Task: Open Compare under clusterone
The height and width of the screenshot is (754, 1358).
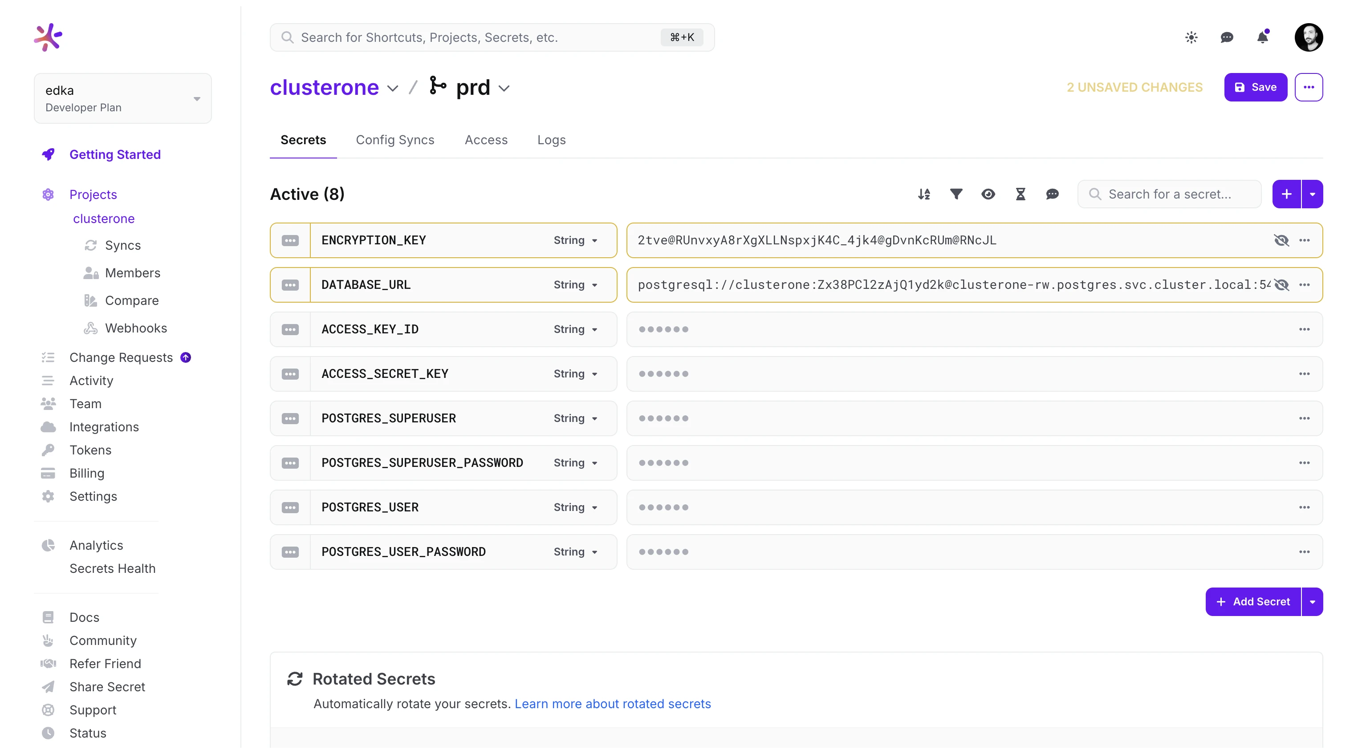Action: 132,301
